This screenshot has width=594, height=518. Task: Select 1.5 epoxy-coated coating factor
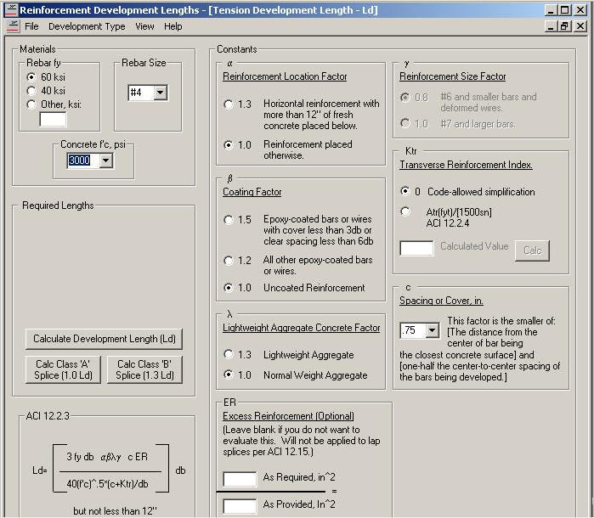coord(229,220)
